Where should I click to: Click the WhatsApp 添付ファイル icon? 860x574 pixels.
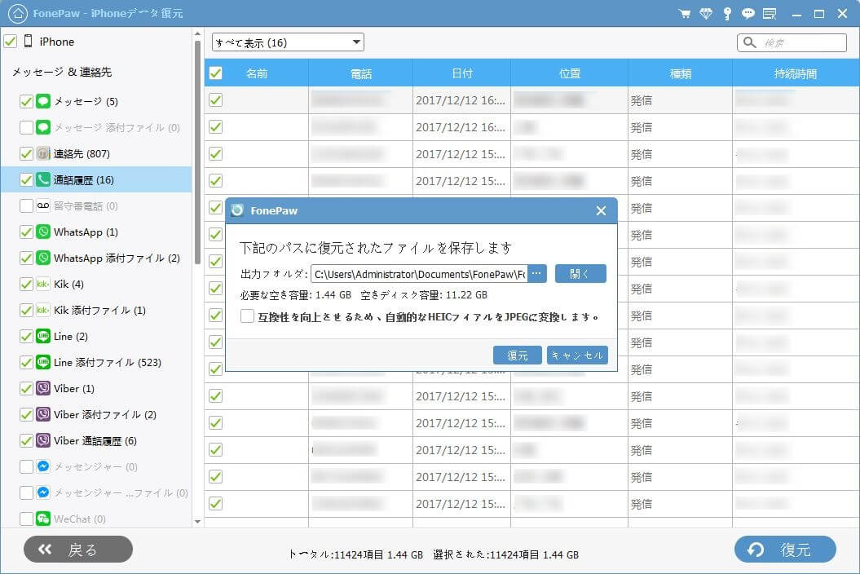(43, 258)
